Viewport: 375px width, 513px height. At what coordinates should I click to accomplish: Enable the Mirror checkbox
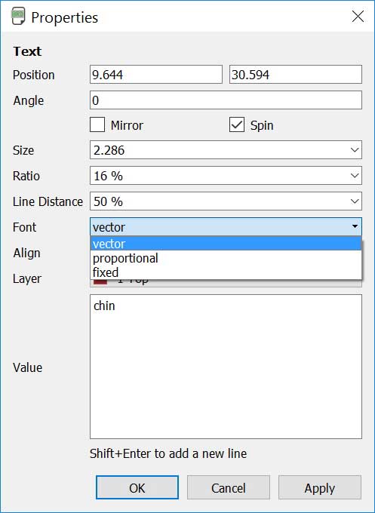pos(97,125)
